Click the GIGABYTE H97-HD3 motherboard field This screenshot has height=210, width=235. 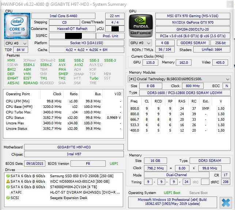click(74, 147)
